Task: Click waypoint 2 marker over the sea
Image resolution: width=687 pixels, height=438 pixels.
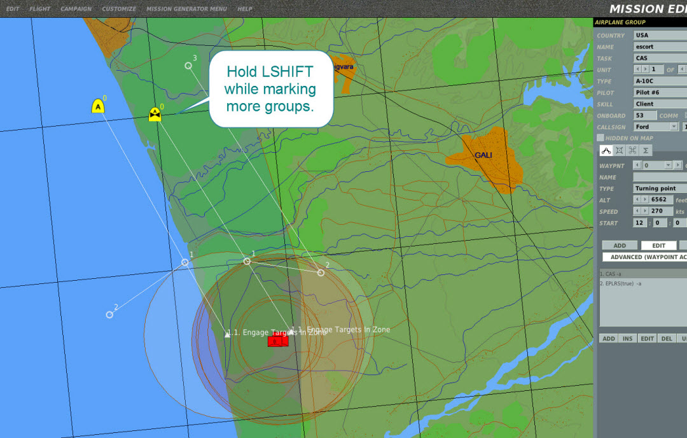Action: [x=109, y=314]
